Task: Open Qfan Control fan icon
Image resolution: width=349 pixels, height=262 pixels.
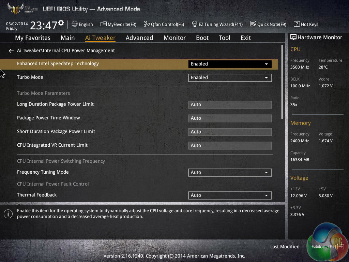Action: tap(147, 24)
